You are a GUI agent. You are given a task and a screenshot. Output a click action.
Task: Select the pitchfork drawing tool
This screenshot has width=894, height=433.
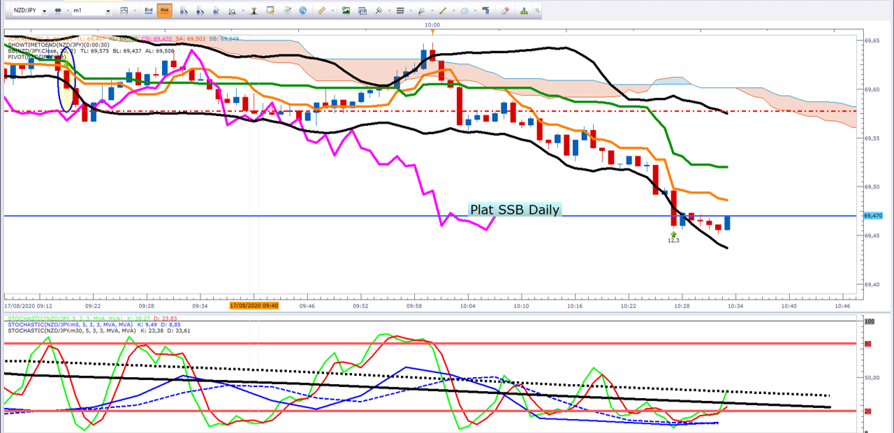coord(379,10)
